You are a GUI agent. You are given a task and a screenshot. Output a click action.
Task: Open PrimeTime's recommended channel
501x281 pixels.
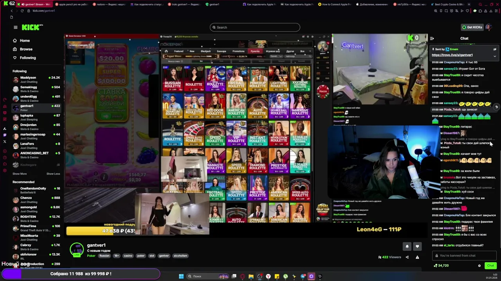point(36,228)
